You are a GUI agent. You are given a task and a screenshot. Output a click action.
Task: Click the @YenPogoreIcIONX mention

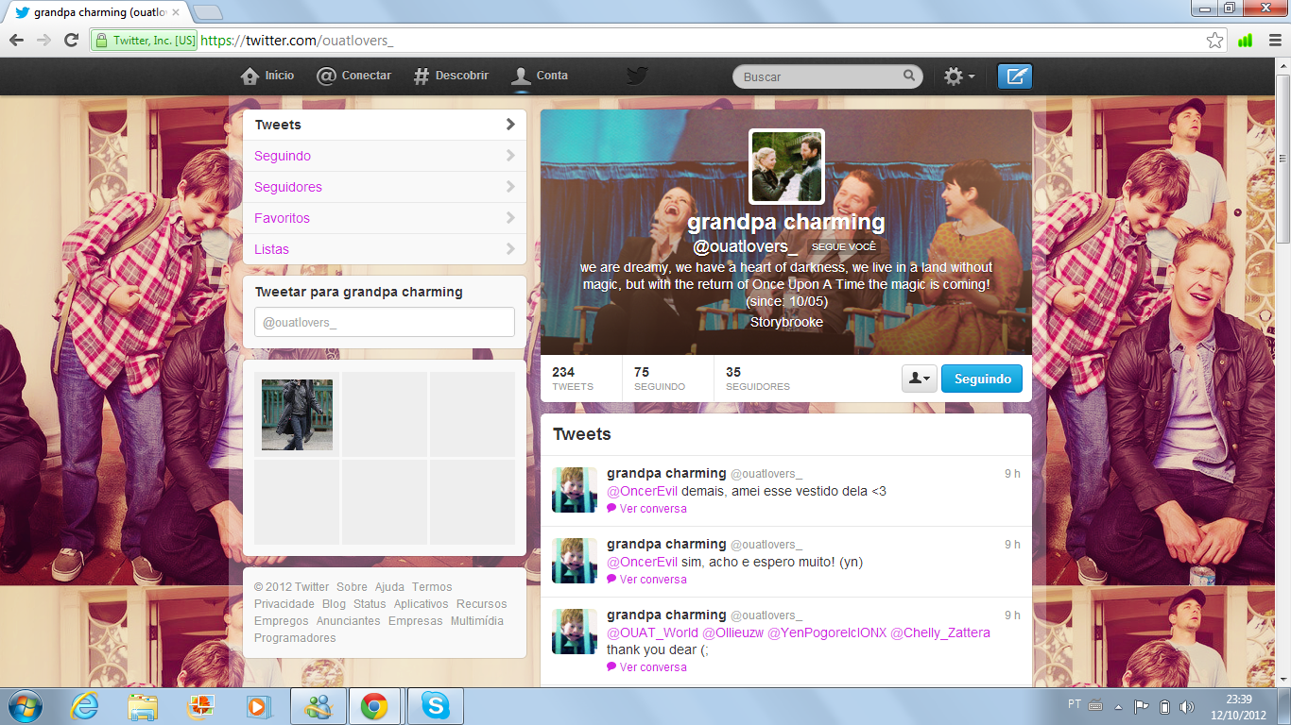click(827, 632)
